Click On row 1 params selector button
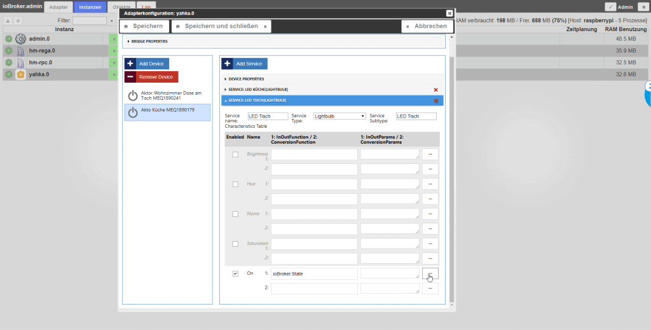Viewport: 651px width, 330px height. (430, 274)
